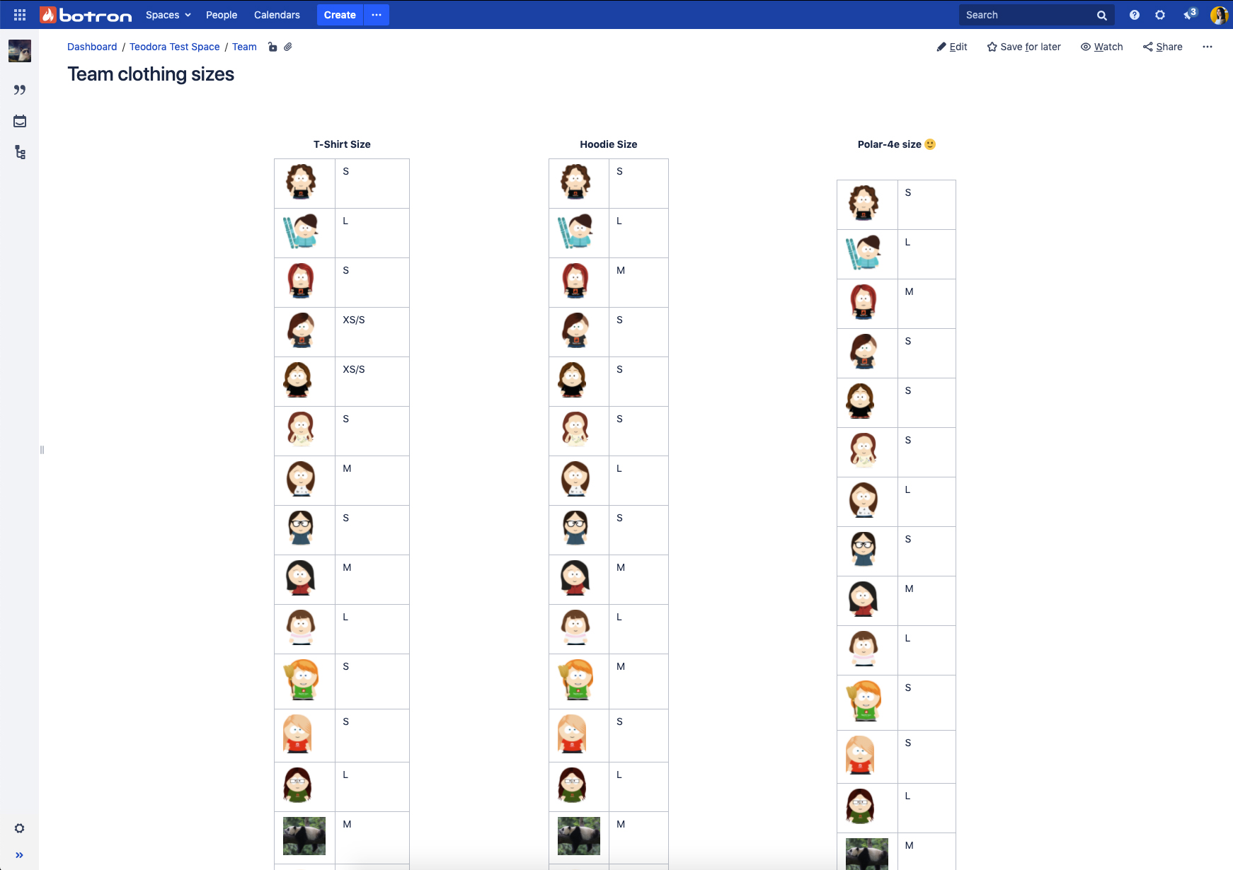This screenshot has width=1233, height=870.
Task: Follow Teodora Test Space breadcrumb link
Action: click(x=175, y=47)
